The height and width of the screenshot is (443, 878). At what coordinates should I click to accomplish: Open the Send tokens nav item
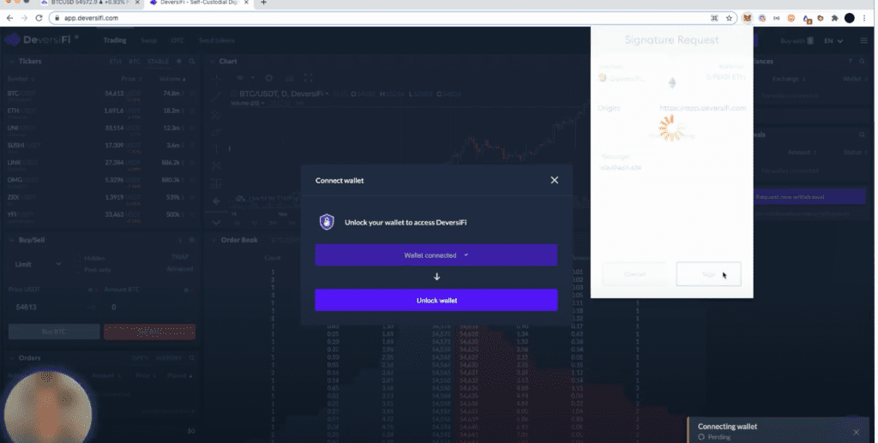(217, 40)
